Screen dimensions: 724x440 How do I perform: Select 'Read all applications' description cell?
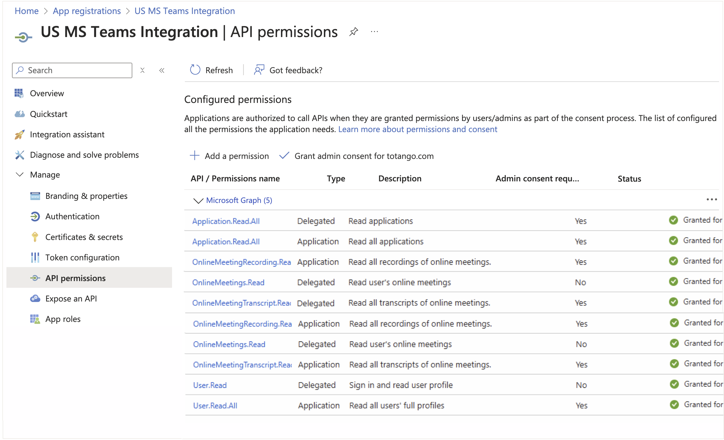pyautogui.click(x=386, y=241)
